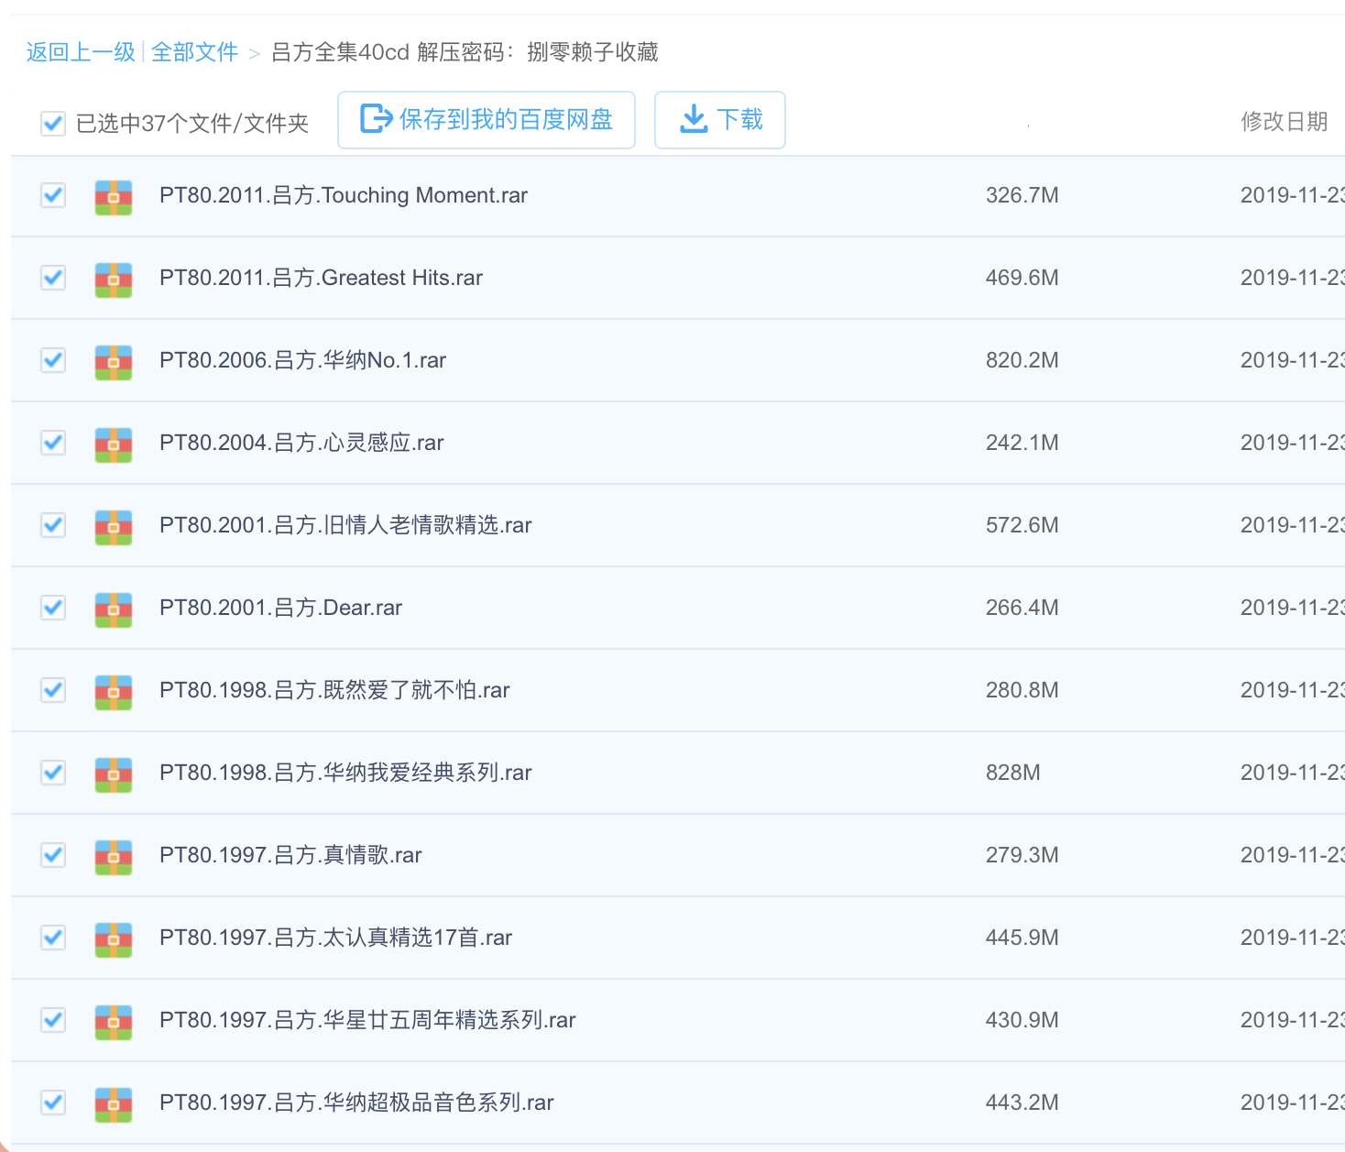Click the 572.6M size cell
This screenshot has width=1345, height=1152.
(1022, 525)
